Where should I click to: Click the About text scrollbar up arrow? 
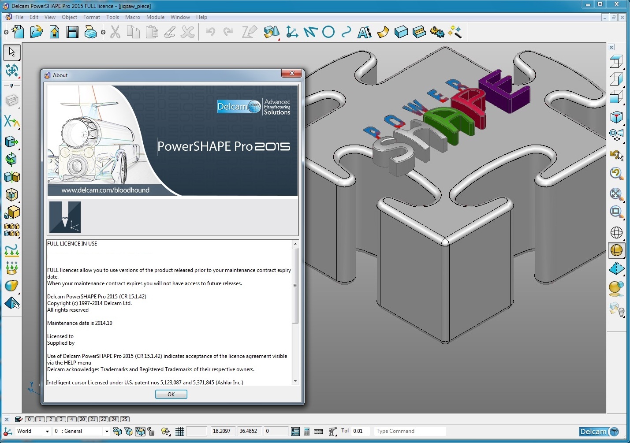coord(295,244)
